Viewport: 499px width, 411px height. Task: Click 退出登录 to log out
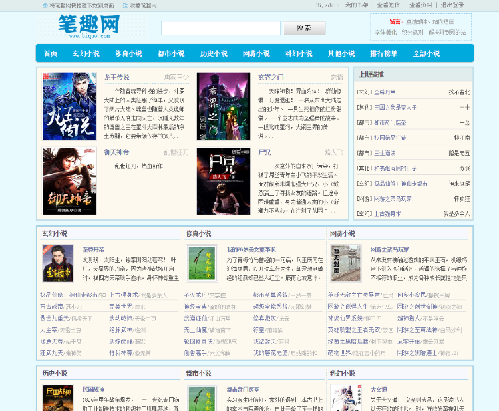[452, 5]
